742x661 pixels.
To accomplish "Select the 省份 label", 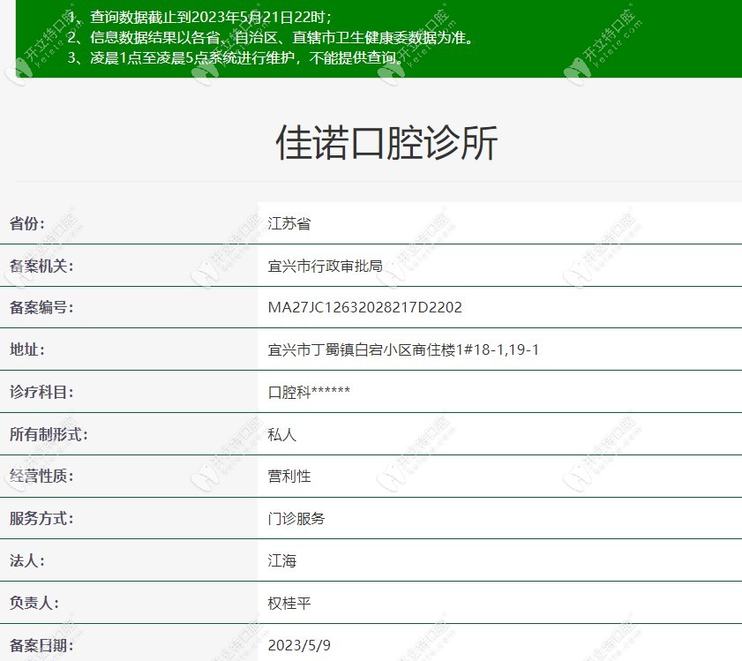I will [27, 223].
